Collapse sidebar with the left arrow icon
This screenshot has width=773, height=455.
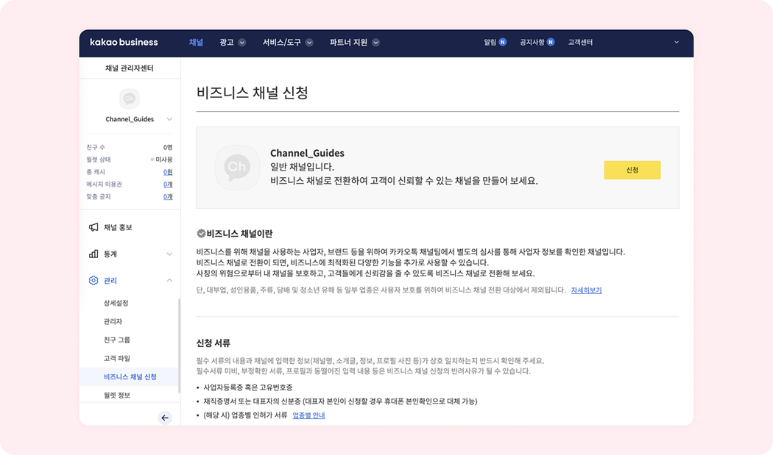pos(165,418)
